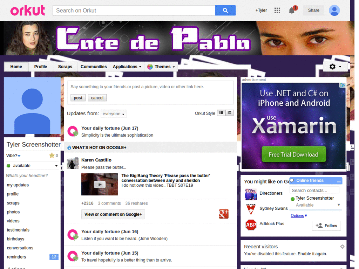
Task: Open the Google apps grid icon
Action: click(x=277, y=10)
